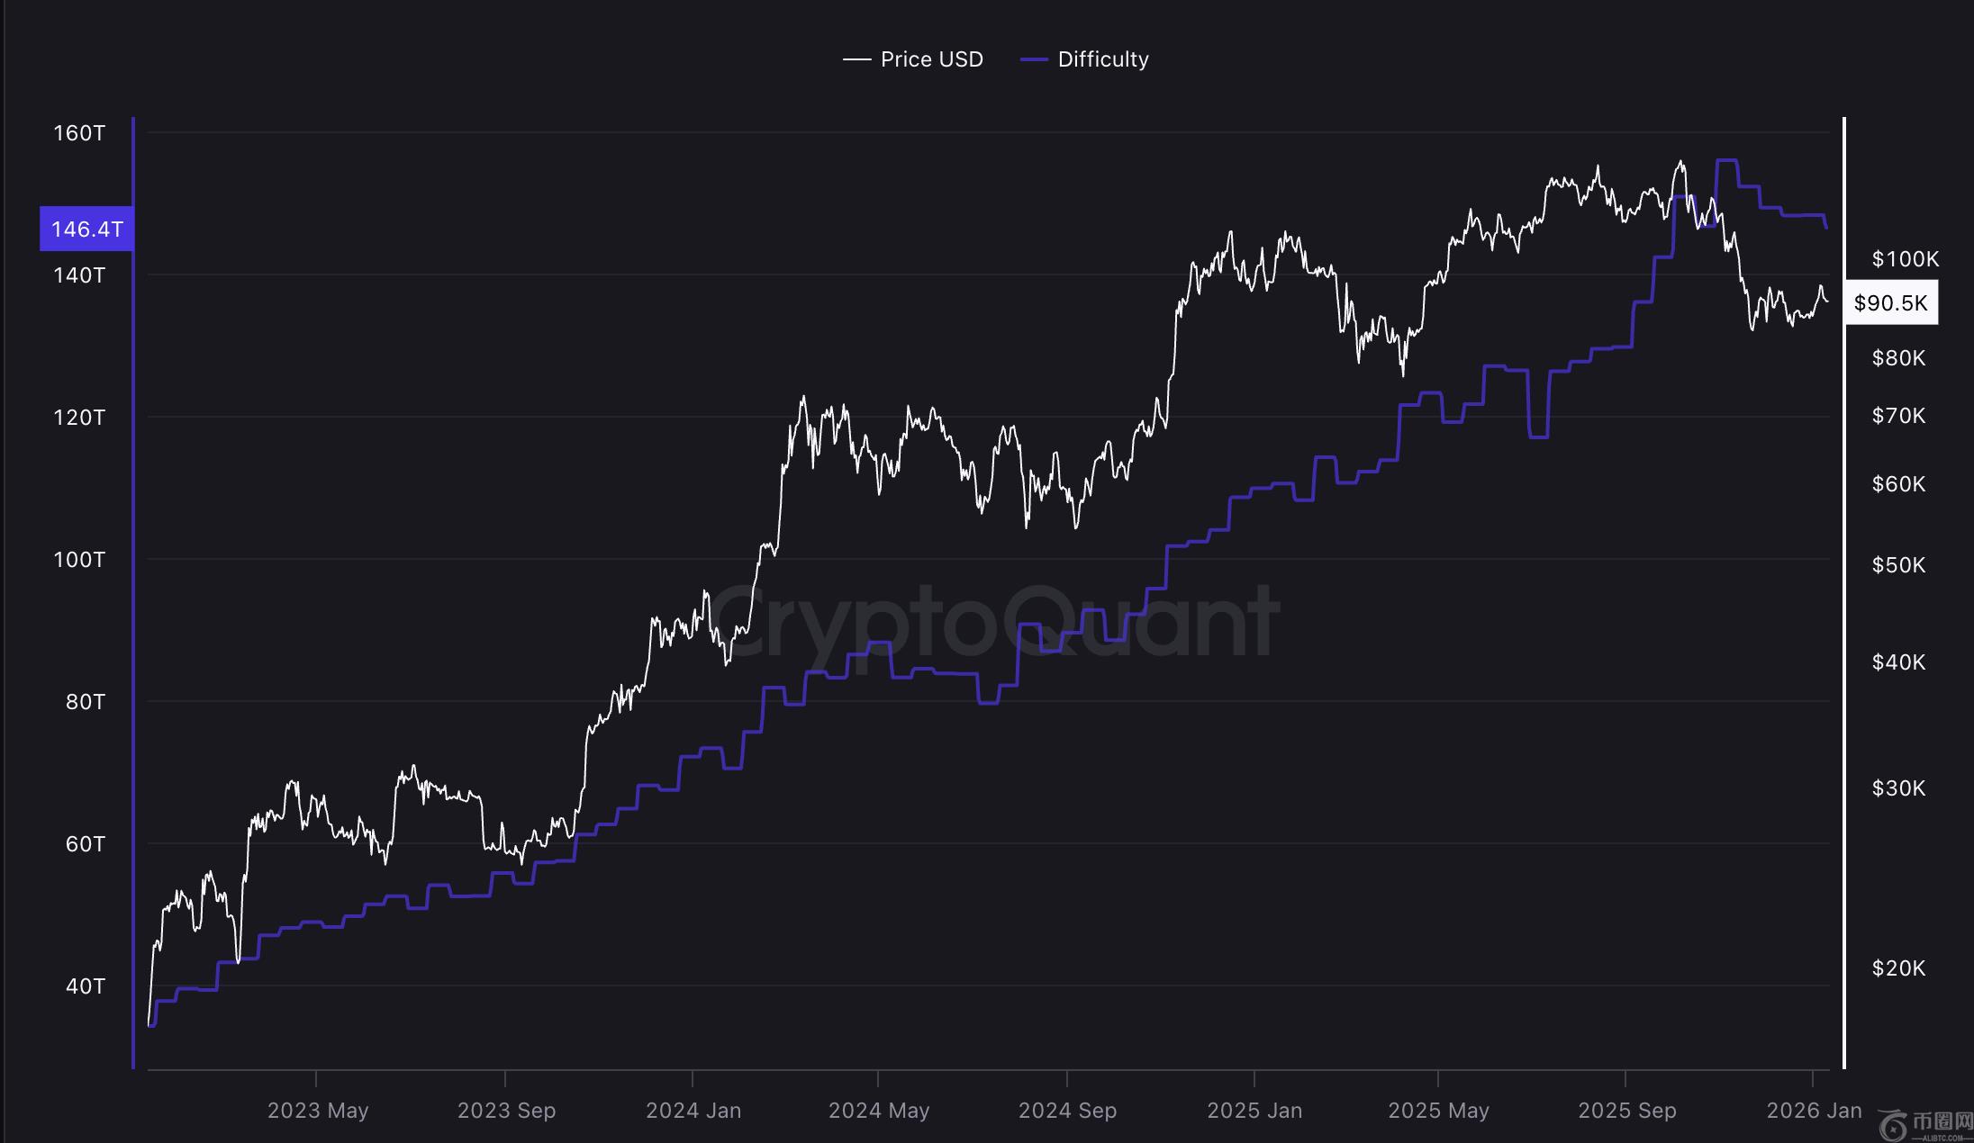The image size is (1974, 1143).
Task: Toggle the Price USD legend entry
Action: (x=931, y=59)
